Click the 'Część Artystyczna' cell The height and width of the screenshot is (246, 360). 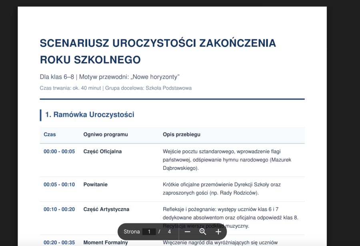(x=106, y=210)
